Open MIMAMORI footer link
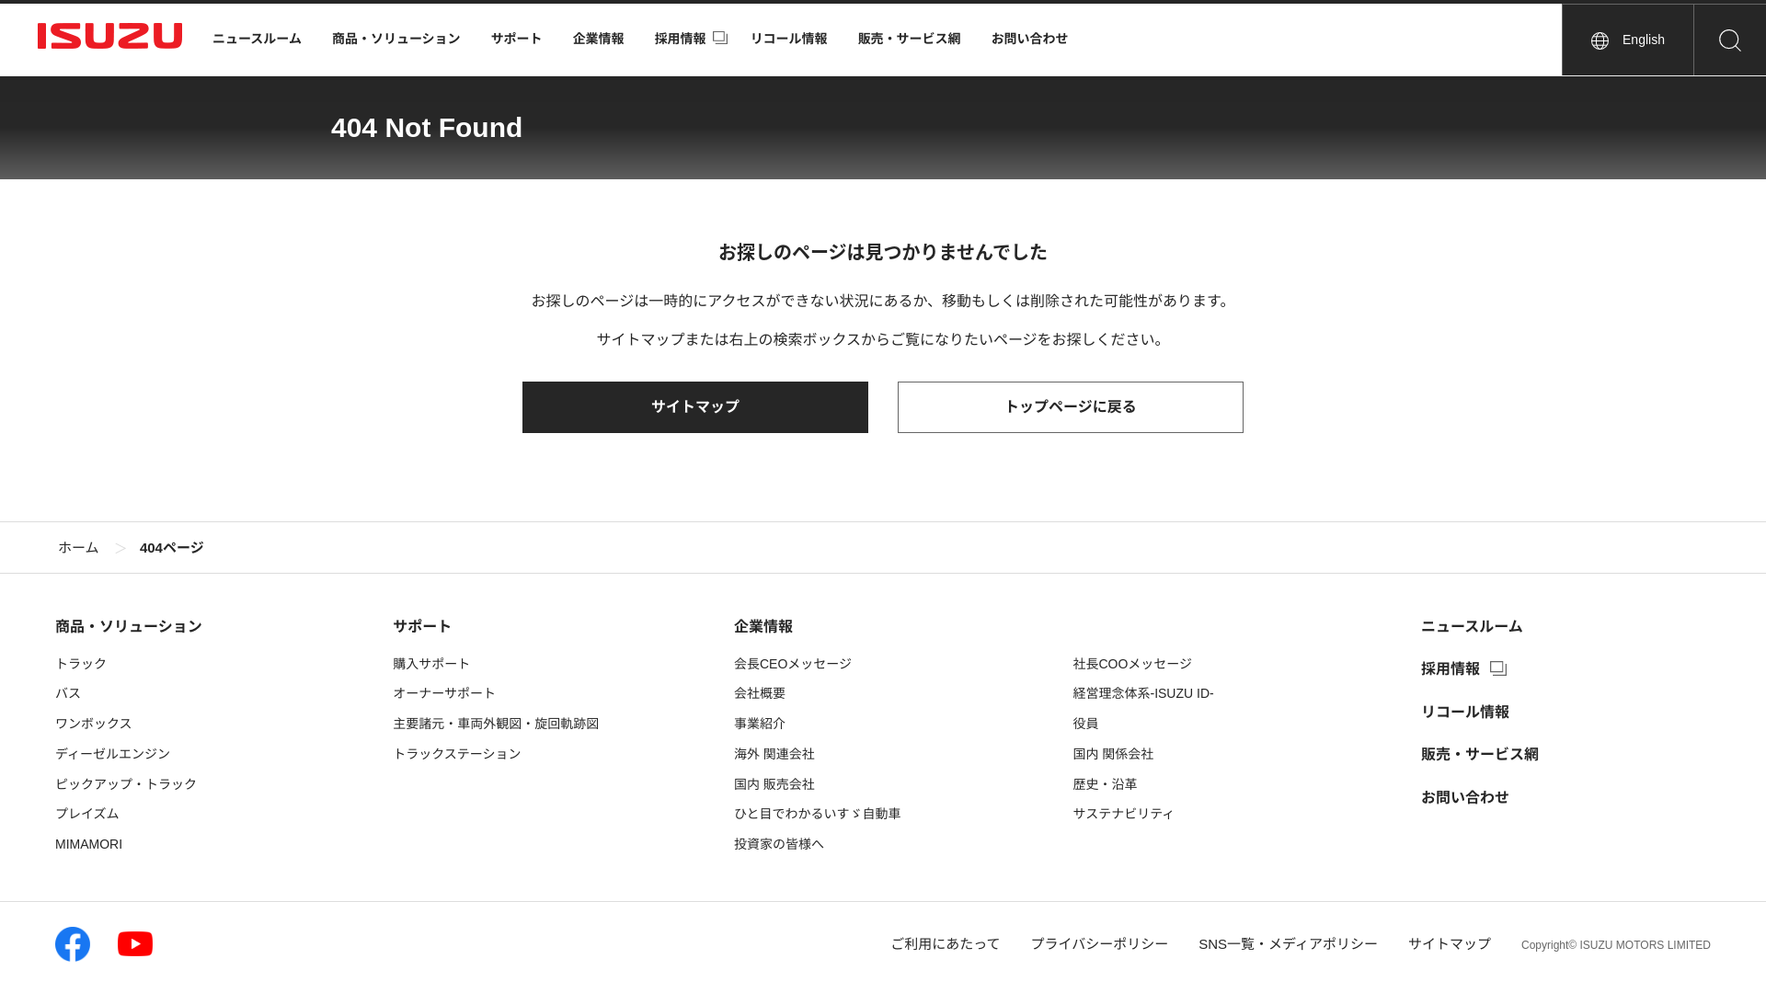1766x993 pixels. 88,844
